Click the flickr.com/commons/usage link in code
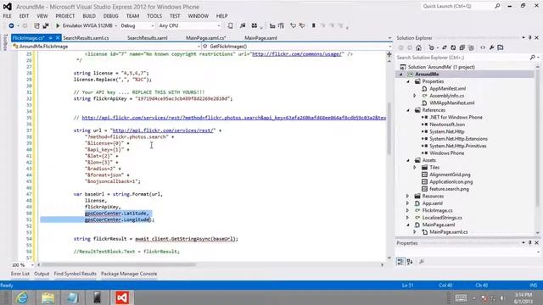Image resolution: width=543 pixels, height=305 pixels. coord(298,54)
